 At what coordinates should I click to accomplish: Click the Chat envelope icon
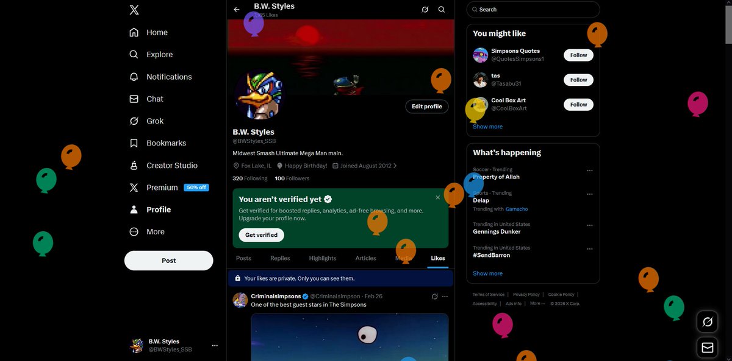134,99
